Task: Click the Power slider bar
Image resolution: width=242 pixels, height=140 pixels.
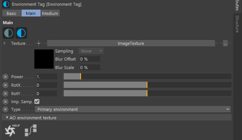Action: pyautogui.click(x=147, y=76)
